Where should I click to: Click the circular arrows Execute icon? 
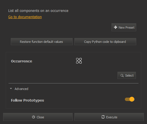[103, 117]
